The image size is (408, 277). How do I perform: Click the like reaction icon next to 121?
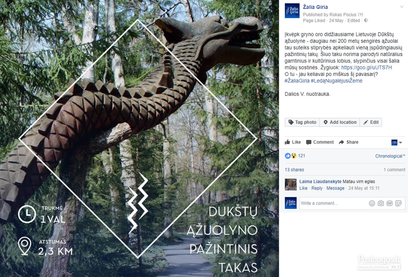point(288,156)
